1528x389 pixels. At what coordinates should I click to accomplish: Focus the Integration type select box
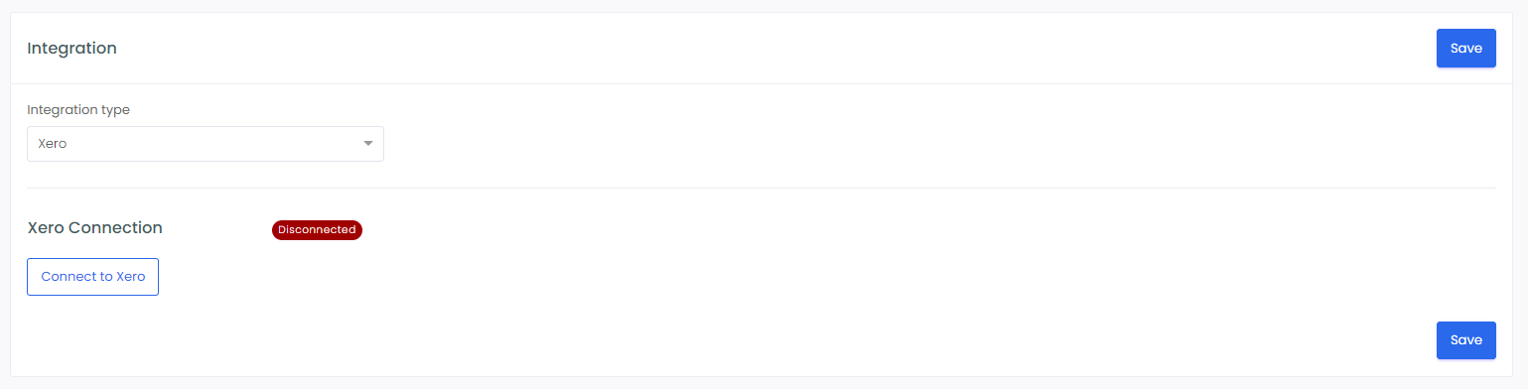[206, 144]
